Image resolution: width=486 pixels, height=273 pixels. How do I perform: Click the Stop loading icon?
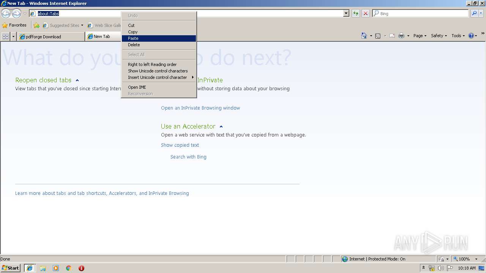coord(366,13)
